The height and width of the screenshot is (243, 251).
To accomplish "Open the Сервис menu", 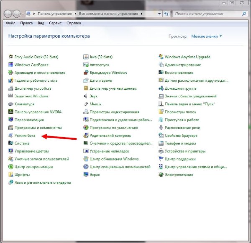I will 55,23.
